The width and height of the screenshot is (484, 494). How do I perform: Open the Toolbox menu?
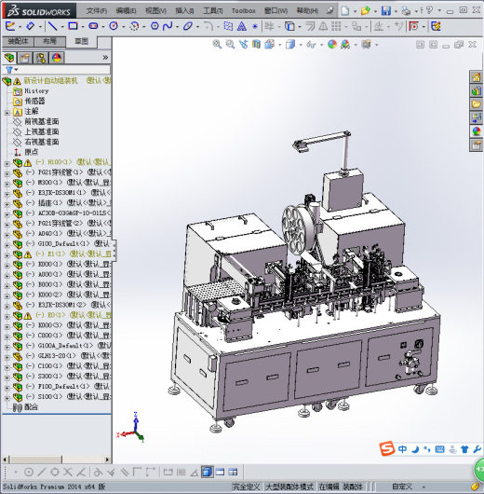(x=244, y=10)
